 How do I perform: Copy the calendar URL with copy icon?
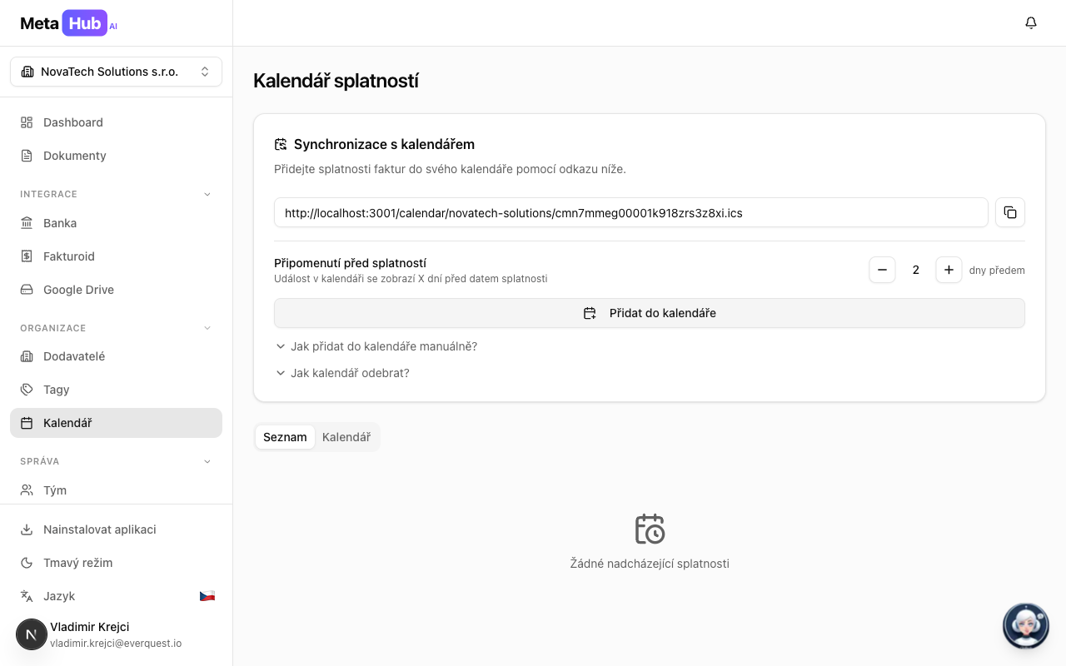[x=1009, y=212]
